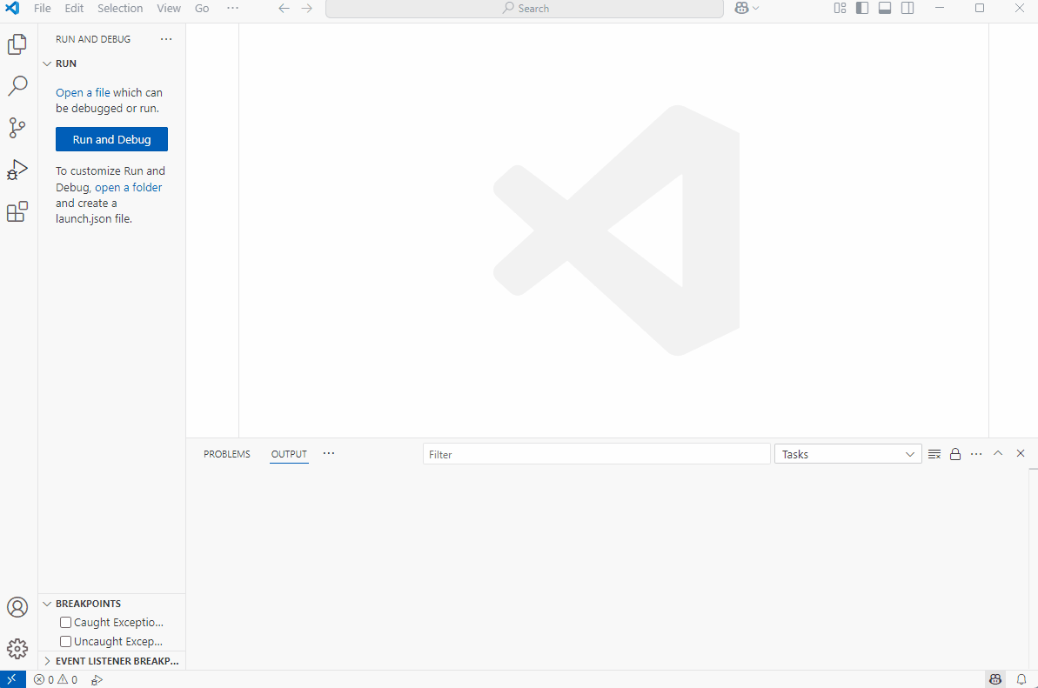Collapse the BREAKPOINTS section
Image resolution: width=1038 pixels, height=688 pixels.
[x=47, y=604]
